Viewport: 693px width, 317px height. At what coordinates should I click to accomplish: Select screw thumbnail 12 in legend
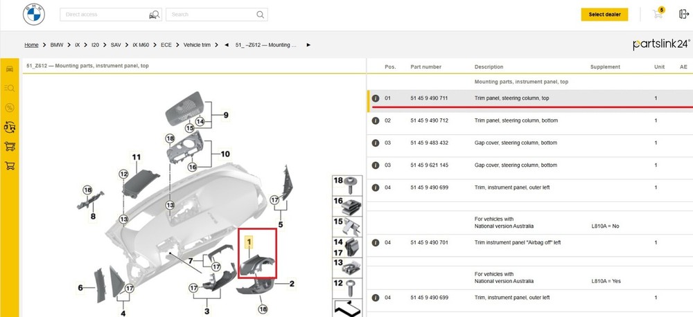[x=347, y=289]
